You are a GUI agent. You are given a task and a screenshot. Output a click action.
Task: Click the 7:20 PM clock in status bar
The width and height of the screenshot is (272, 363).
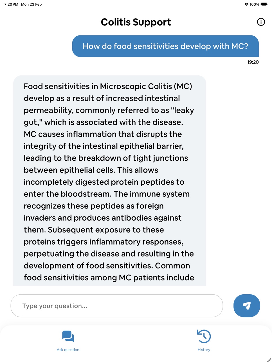(11, 5)
